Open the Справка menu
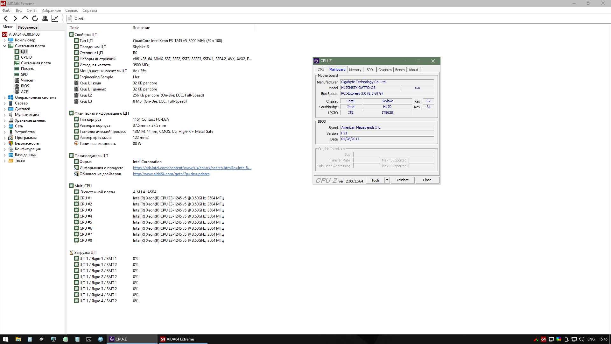This screenshot has width=611, height=344. [90, 11]
